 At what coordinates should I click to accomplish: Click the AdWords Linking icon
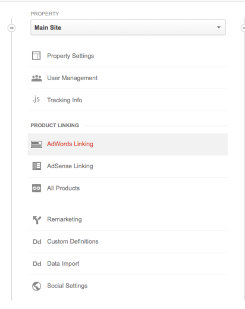click(36, 144)
